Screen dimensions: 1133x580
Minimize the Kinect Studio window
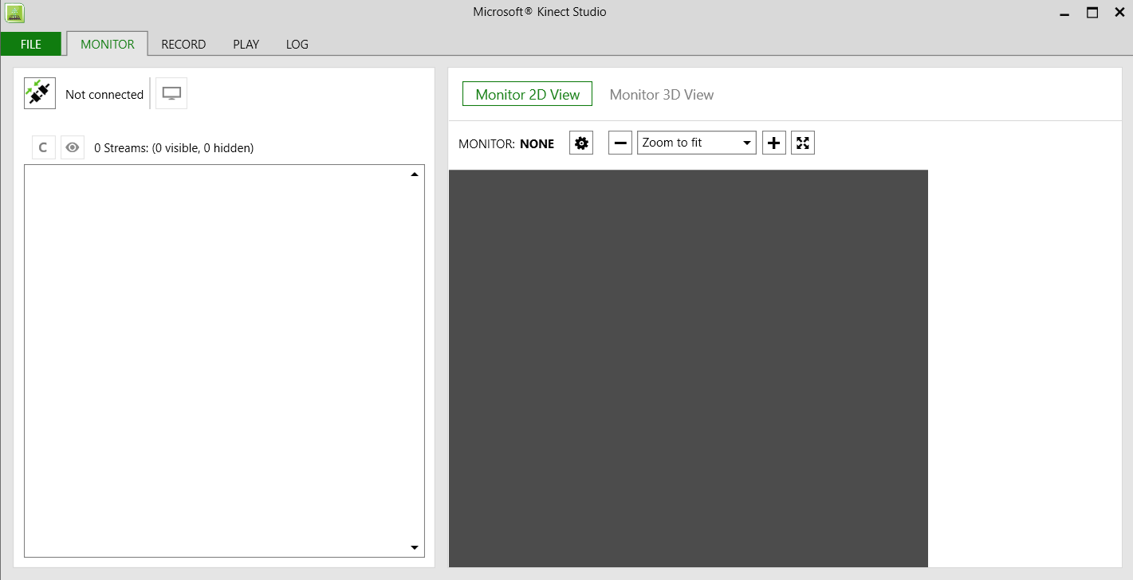tap(1064, 13)
